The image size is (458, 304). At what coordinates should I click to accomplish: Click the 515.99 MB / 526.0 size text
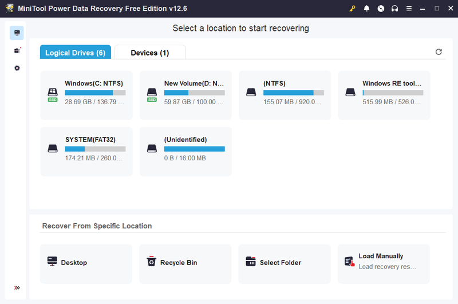tap(392, 102)
